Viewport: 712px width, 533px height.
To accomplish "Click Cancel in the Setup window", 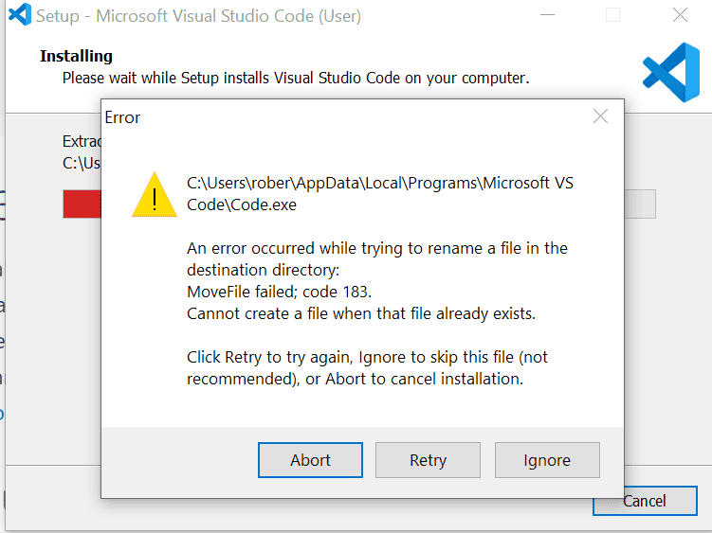I will 645,500.
